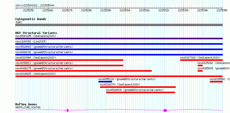Select the nsv4055124 gnomAD variant label
Viewport: 230px width, 113px height.
(127, 79)
